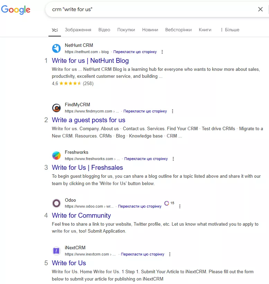Click the FindMyCRM site icon
The height and width of the screenshot is (284, 269).
(x=56, y=108)
